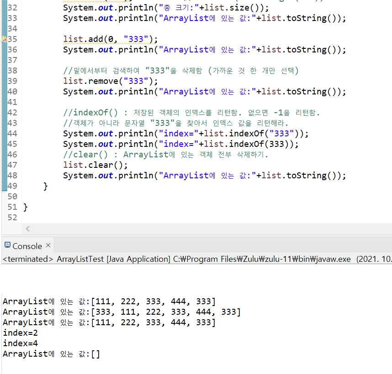Image resolution: width=392 pixels, height=374 pixels.
Task: Click the closing brace on line 51
Action: (x=25, y=207)
